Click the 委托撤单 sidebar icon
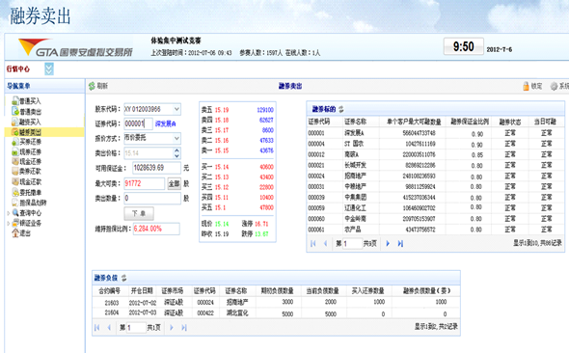 click(x=15, y=192)
